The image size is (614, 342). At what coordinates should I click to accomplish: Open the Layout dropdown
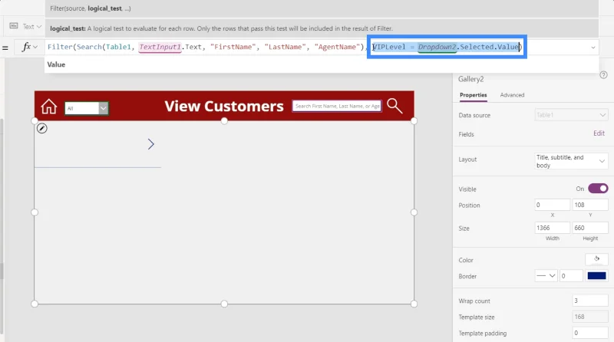click(x=571, y=161)
